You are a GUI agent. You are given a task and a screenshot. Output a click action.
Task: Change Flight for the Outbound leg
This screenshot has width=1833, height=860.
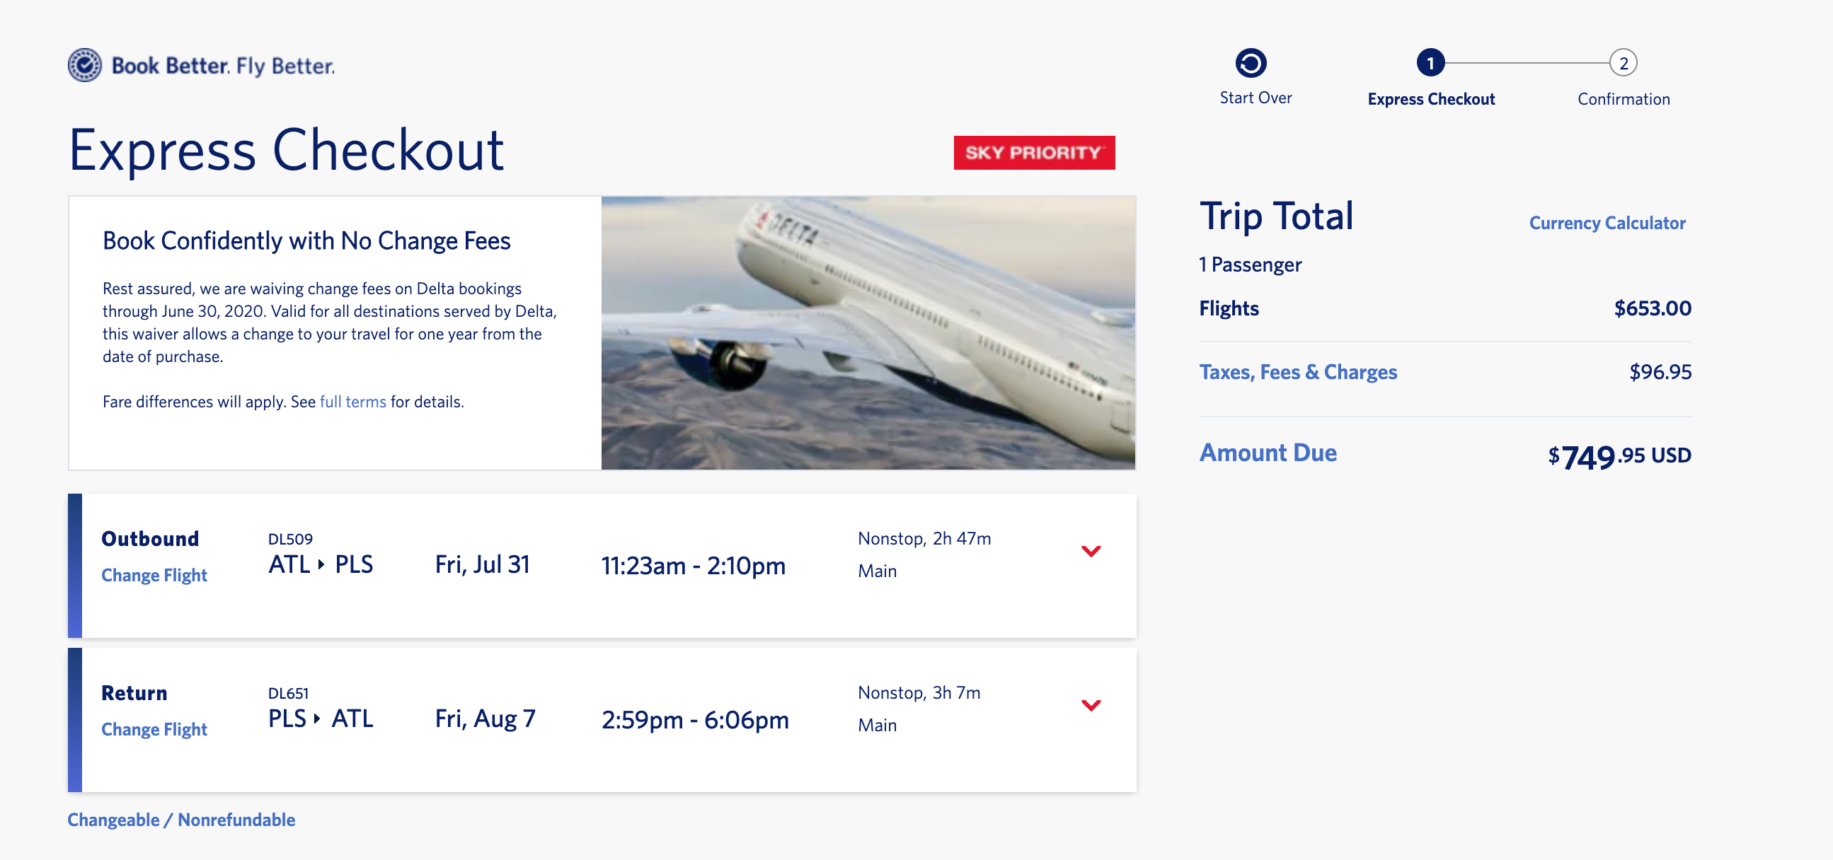(154, 575)
